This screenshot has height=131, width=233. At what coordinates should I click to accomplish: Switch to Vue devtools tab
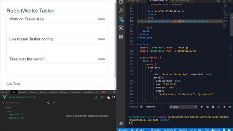click(x=14, y=92)
